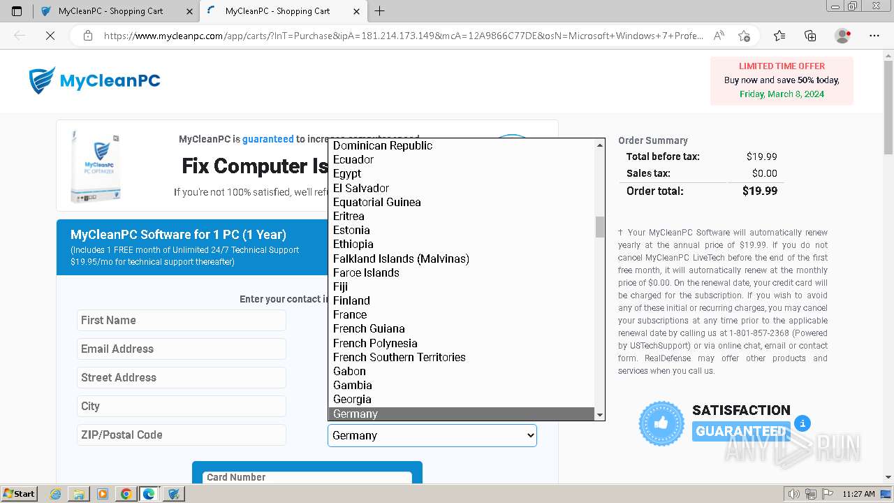
Task: Collapse the Germany country dropdown
Action: [432, 435]
